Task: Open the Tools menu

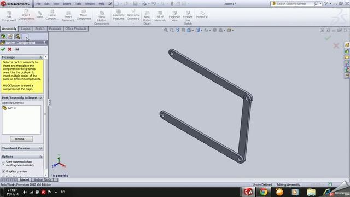Action: tap(78, 4)
